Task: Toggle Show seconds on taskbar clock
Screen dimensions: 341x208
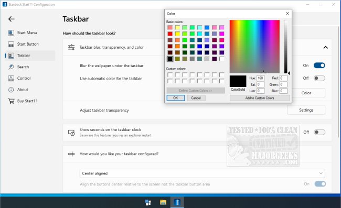Action: click(319, 132)
